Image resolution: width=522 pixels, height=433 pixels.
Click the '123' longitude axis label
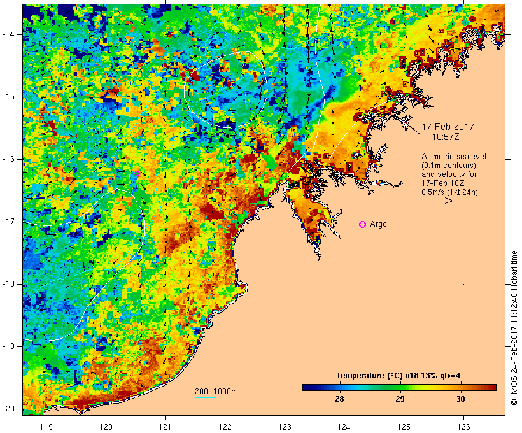[285, 427]
